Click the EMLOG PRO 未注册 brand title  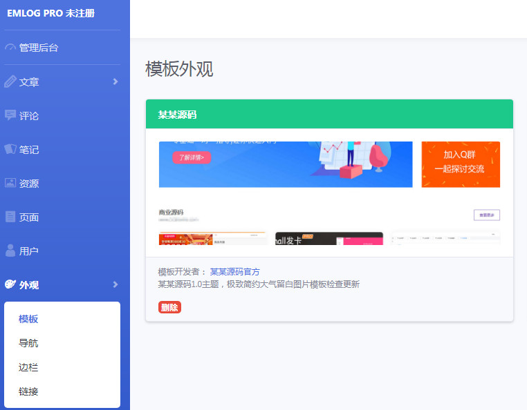(x=50, y=13)
